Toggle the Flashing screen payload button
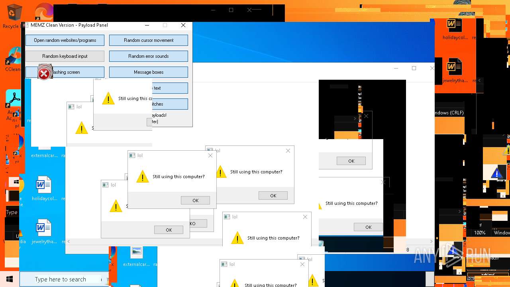 pyautogui.click(x=65, y=72)
